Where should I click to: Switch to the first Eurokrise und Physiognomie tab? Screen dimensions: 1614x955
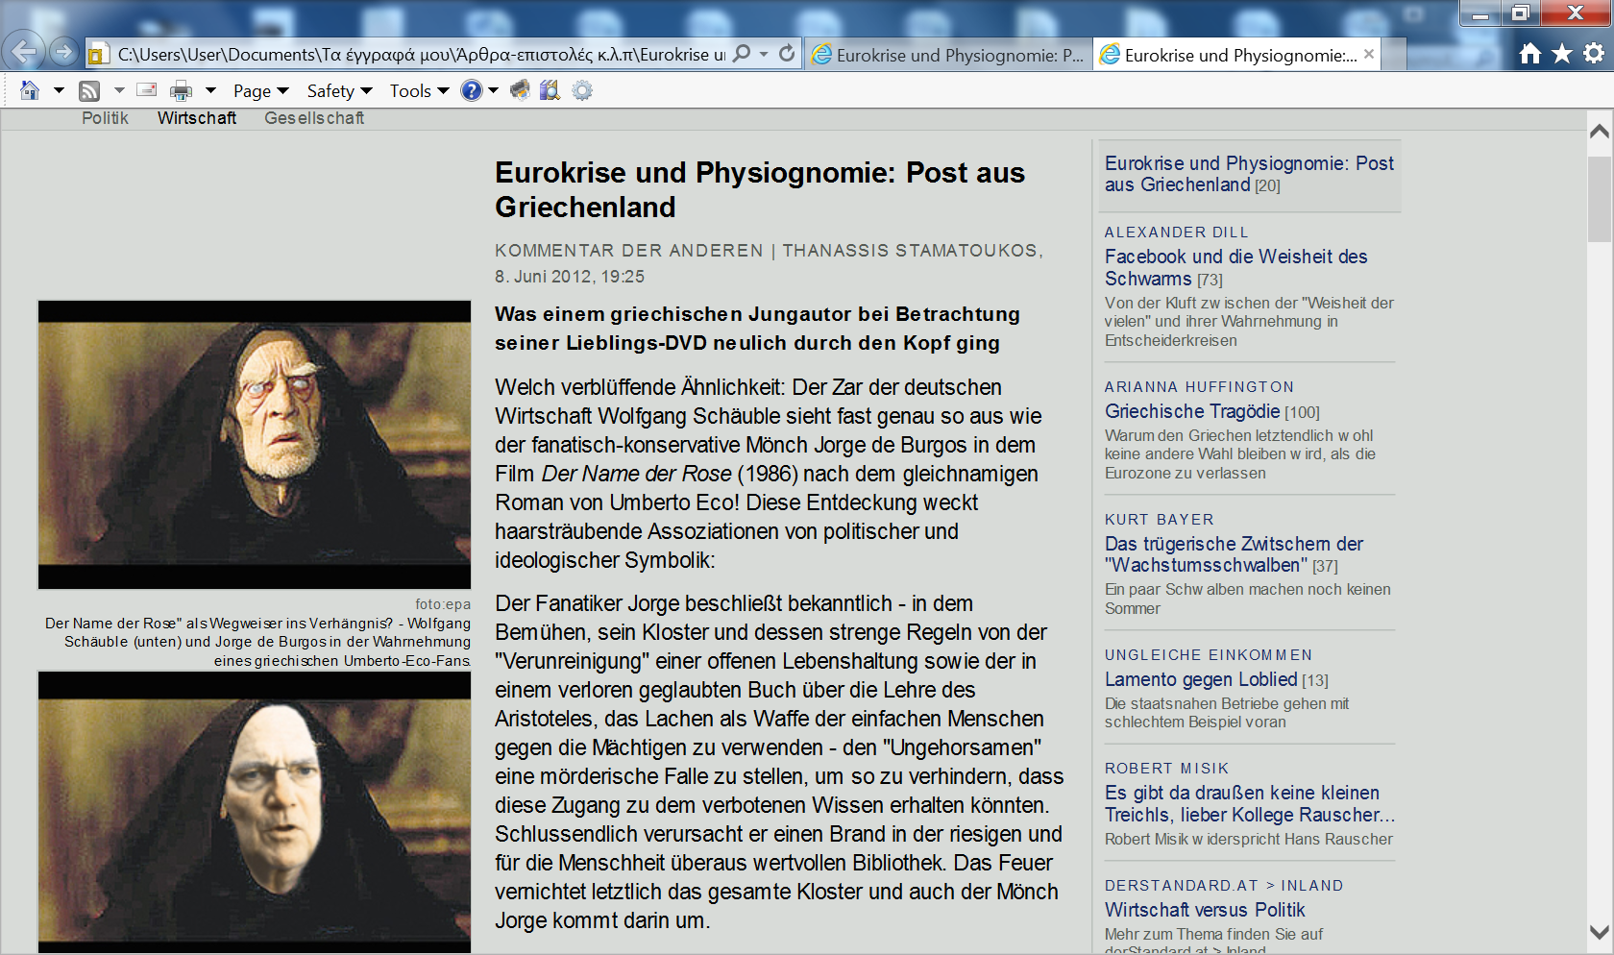point(948,55)
